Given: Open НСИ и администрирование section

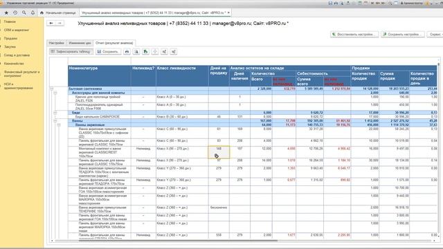Looking at the screenshot, I should pos(19,86).
